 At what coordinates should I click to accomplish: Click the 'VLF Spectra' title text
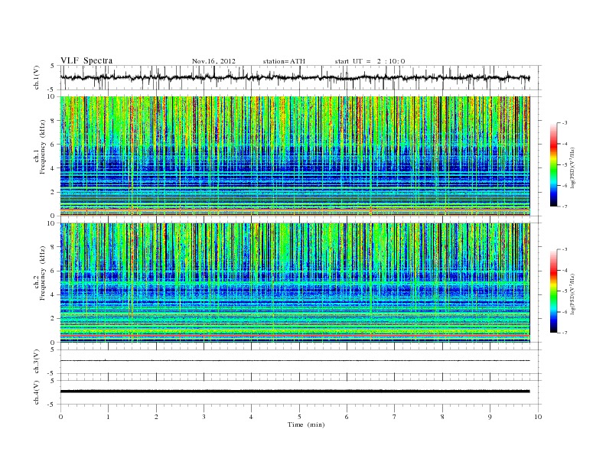pos(86,60)
